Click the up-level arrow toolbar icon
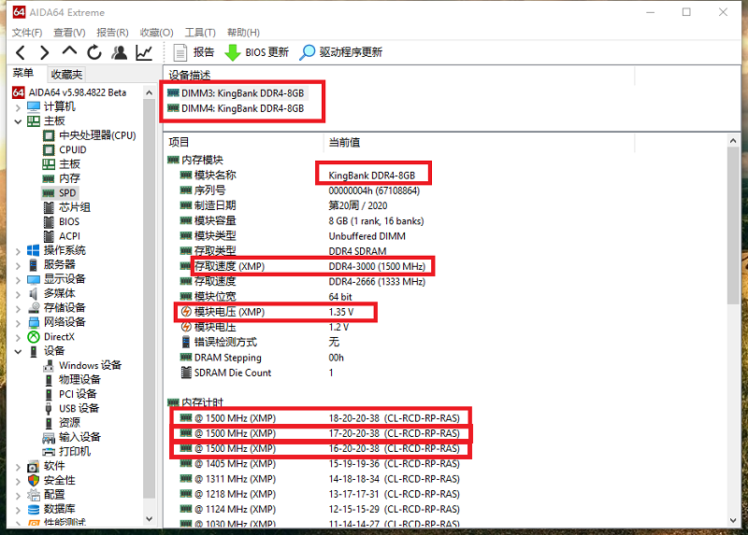Image resolution: width=748 pixels, height=535 pixels. pyautogui.click(x=69, y=51)
